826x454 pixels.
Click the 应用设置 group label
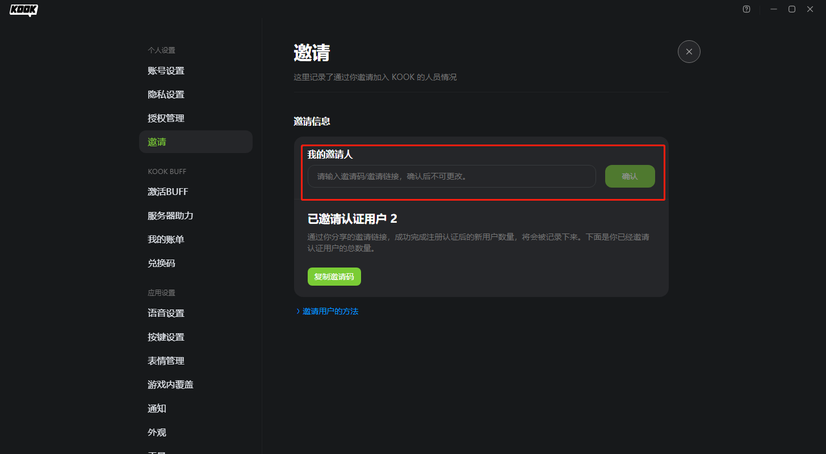[x=162, y=293]
